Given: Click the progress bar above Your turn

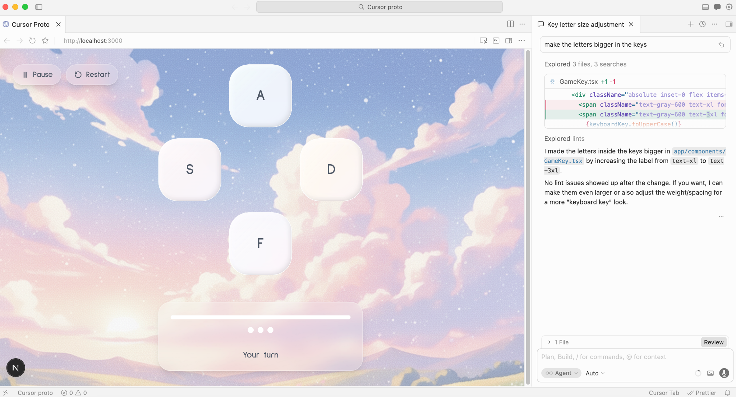Looking at the screenshot, I should pyautogui.click(x=260, y=317).
